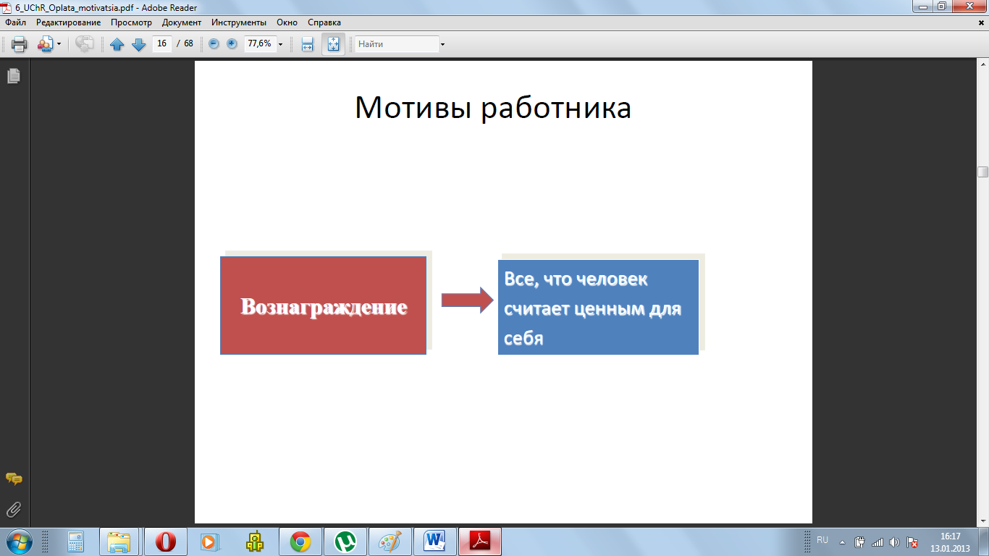Open the Просмотр menu
Screen dimensions: 989x556
pyautogui.click(x=131, y=22)
